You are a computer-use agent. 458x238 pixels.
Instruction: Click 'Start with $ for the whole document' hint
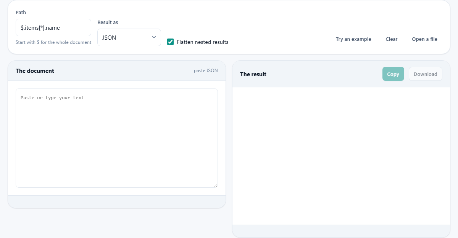pyautogui.click(x=53, y=42)
